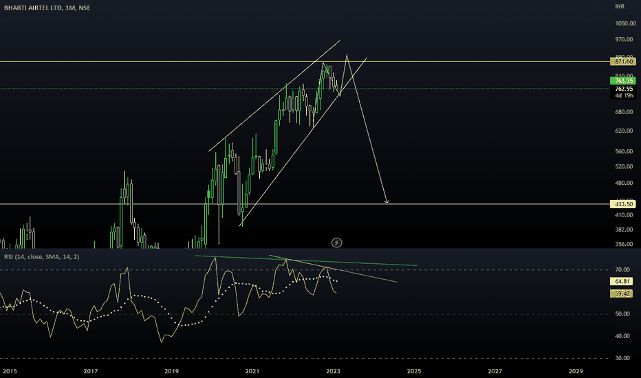Click the 2023 time axis label

[333, 371]
